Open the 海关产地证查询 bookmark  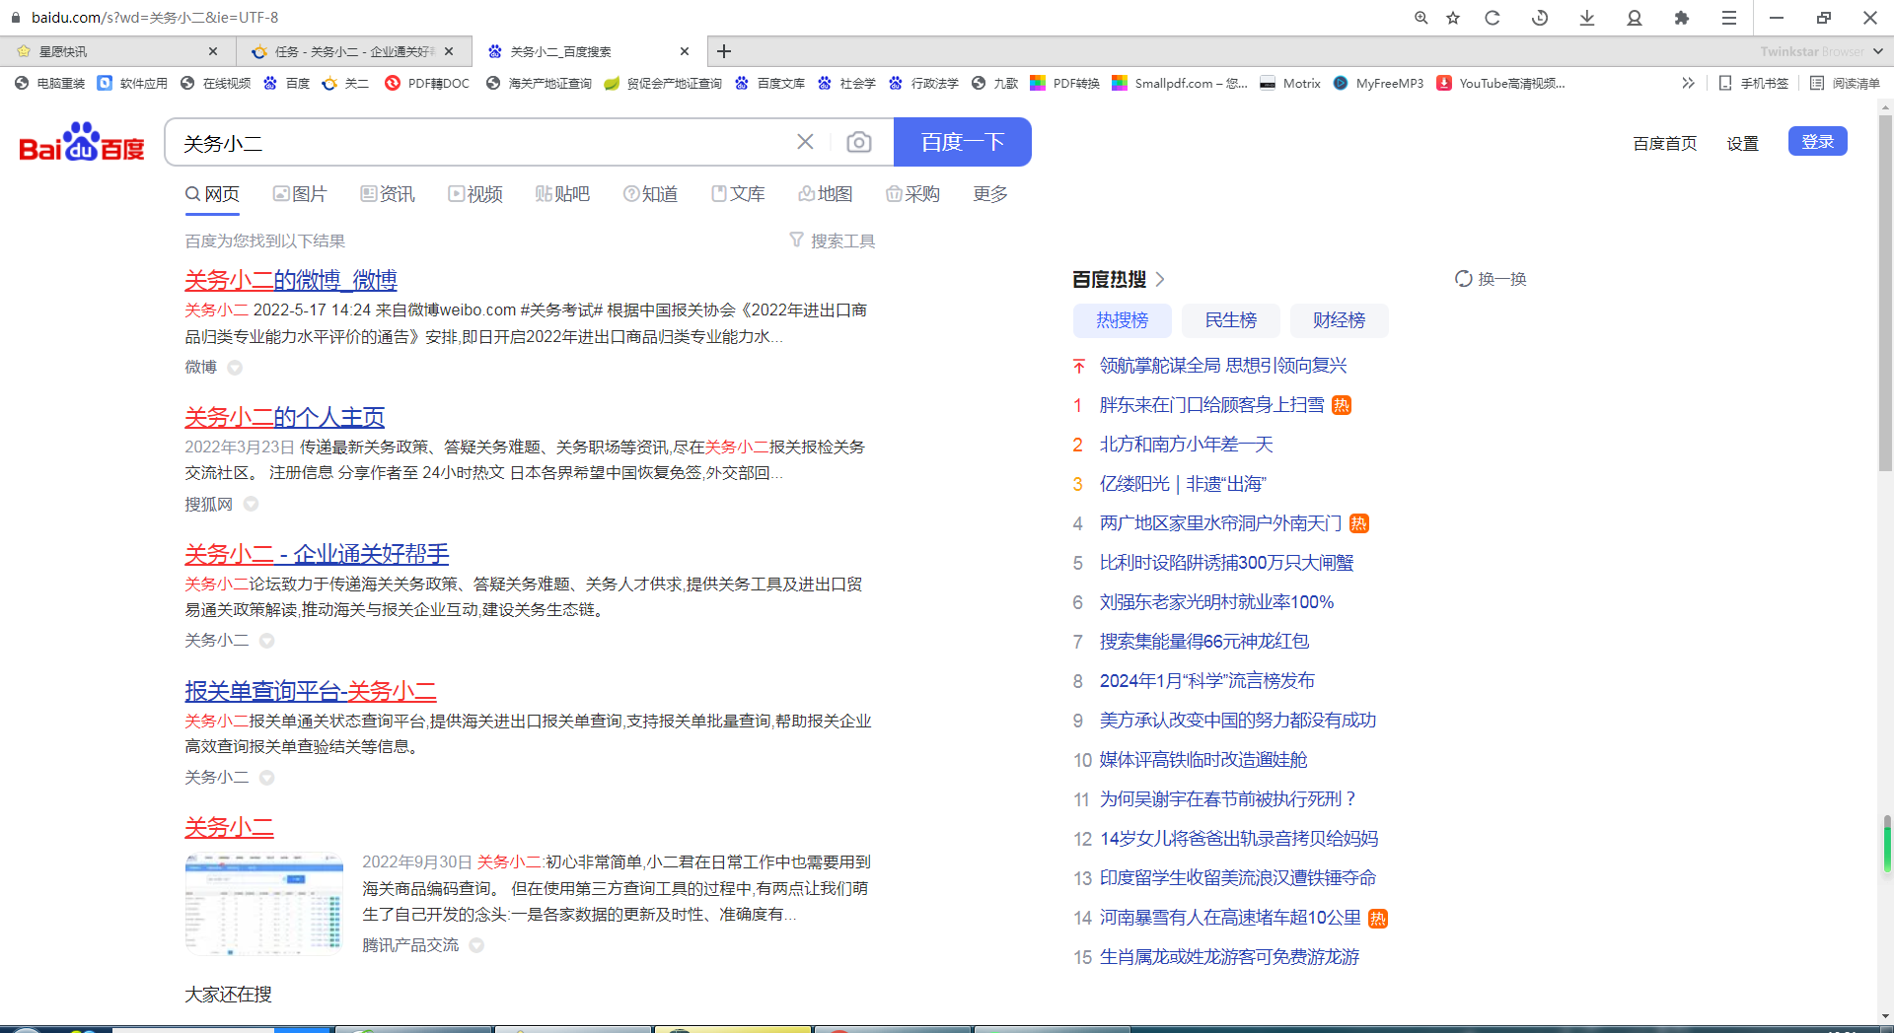540,83
